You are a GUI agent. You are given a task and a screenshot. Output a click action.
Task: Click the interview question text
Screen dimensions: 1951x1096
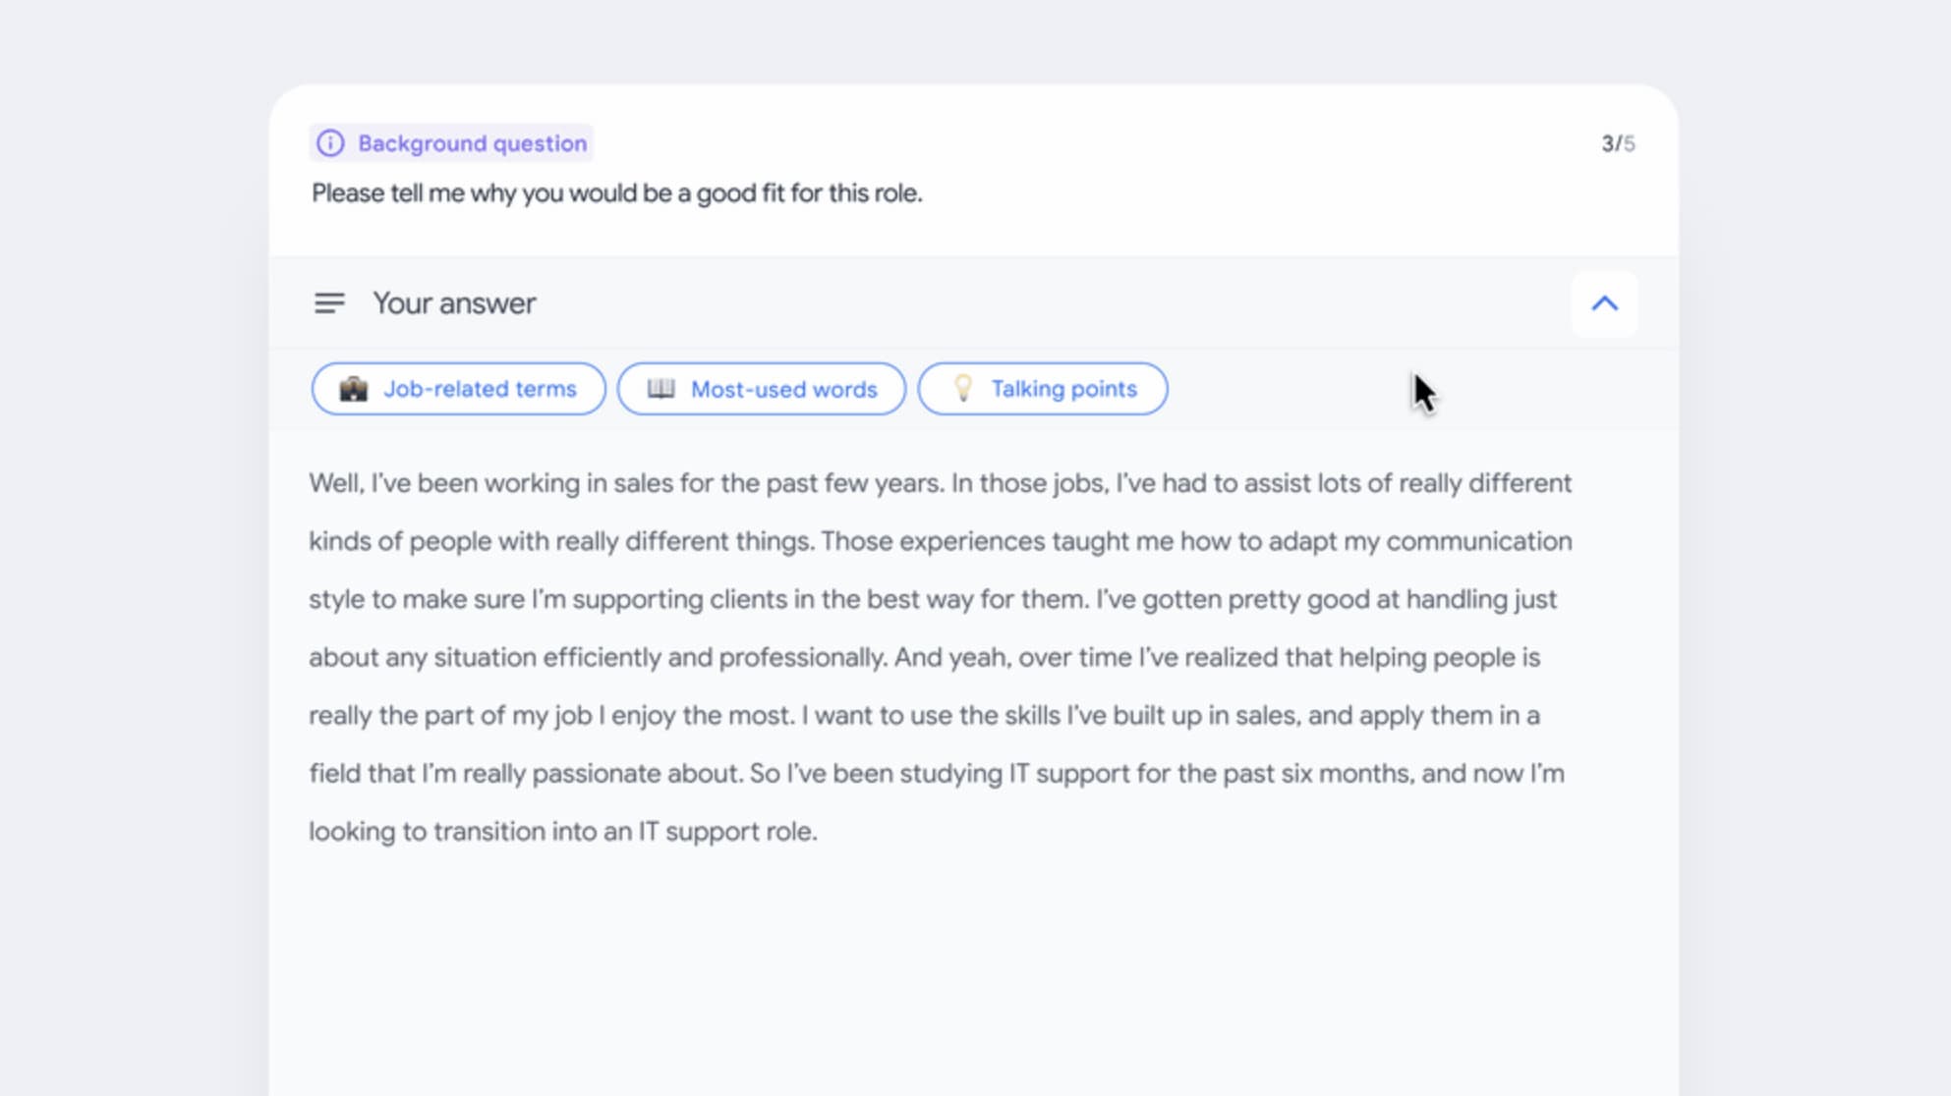point(616,193)
